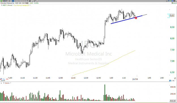Click the star favorite icon

point(167,1)
